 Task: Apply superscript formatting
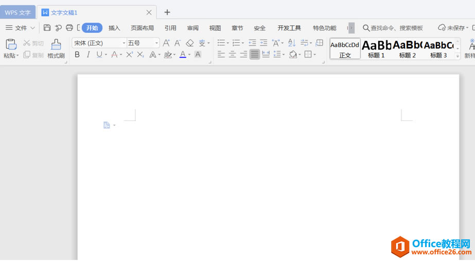(129, 55)
